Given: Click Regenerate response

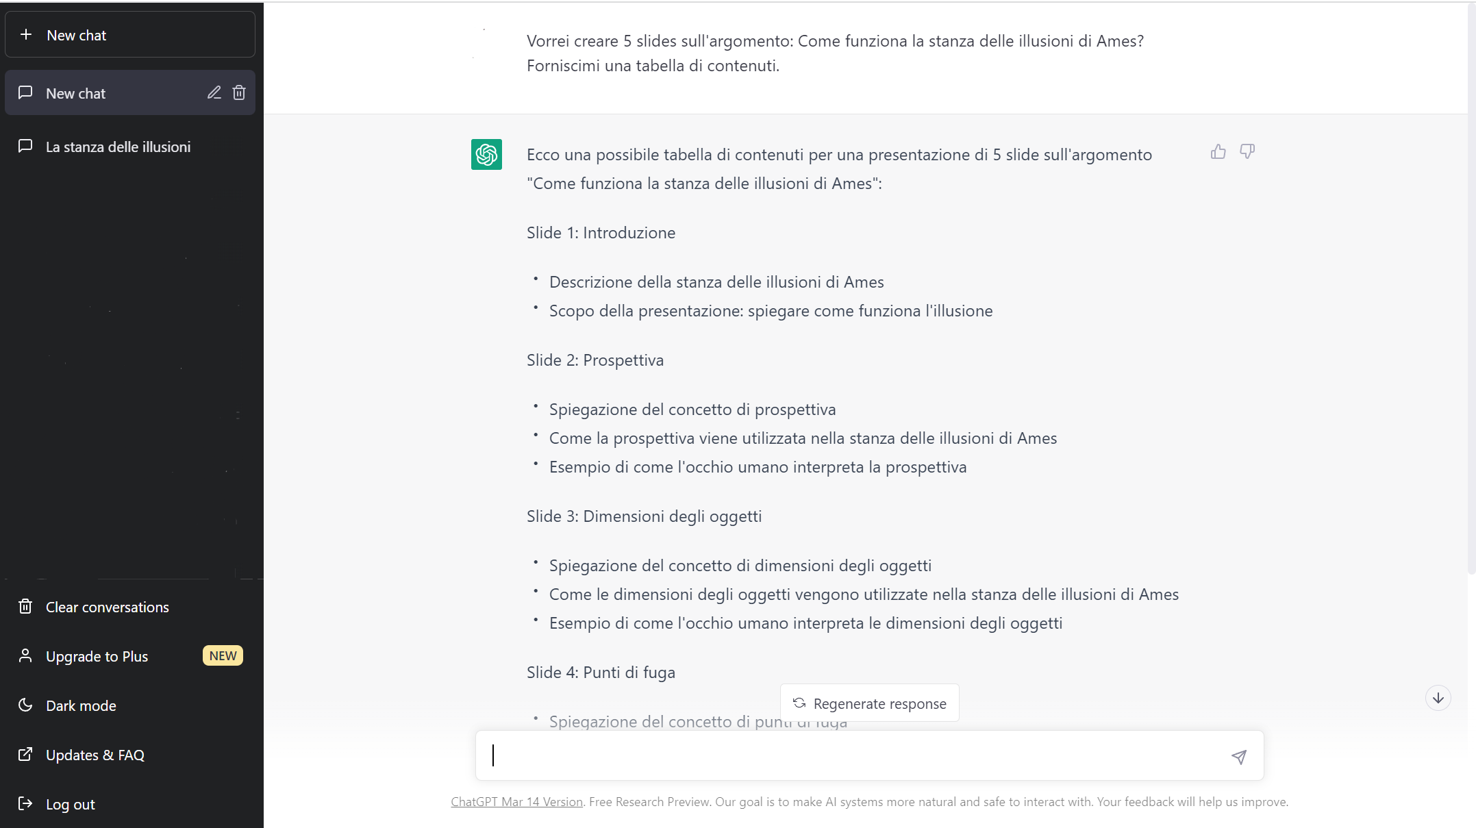Looking at the screenshot, I should 869,703.
